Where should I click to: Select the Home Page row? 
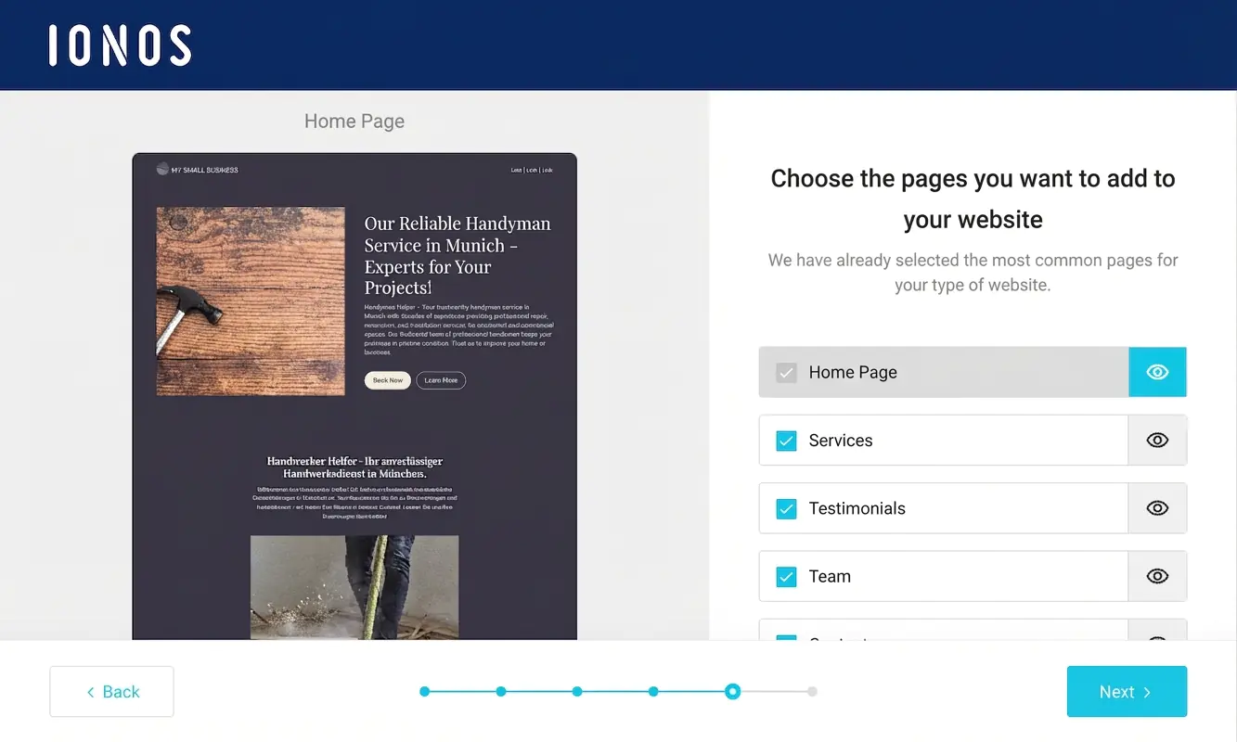click(944, 371)
